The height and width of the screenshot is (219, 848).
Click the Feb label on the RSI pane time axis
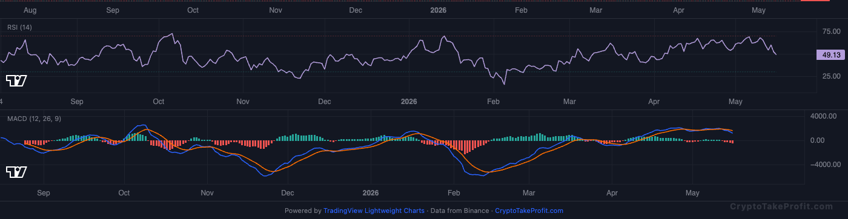pyautogui.click(x=492, y=102)
